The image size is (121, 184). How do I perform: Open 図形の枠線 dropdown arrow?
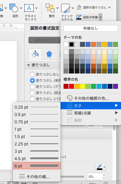click(x=101, y=17)
